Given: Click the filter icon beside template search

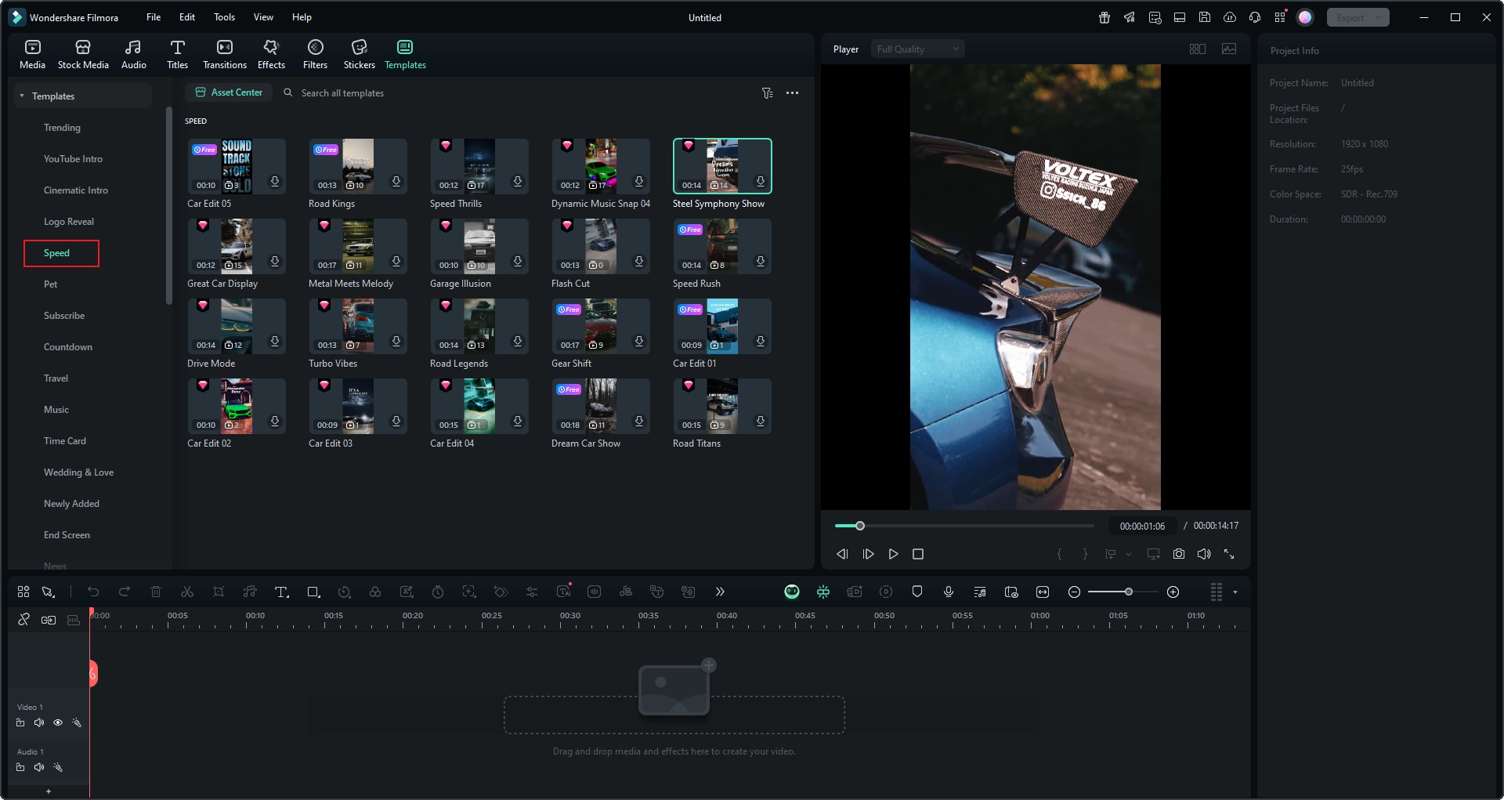Looking at the screenshot, I should pyautogui.click(x=767, y=93).
